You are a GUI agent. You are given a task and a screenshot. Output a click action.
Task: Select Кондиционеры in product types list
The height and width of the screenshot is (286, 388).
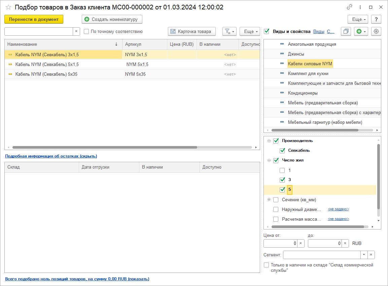[303, 93]
